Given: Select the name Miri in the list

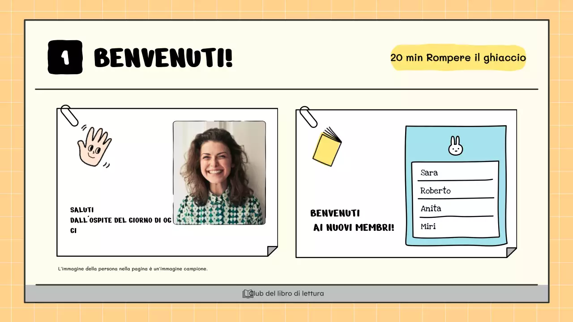Looking at the screenshot, I should coord(428,226).
